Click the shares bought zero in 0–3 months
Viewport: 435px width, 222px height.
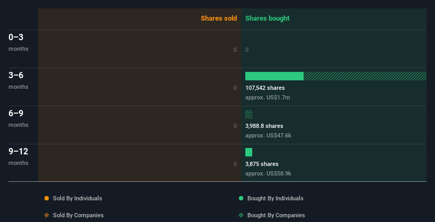[x=247, y=50]
